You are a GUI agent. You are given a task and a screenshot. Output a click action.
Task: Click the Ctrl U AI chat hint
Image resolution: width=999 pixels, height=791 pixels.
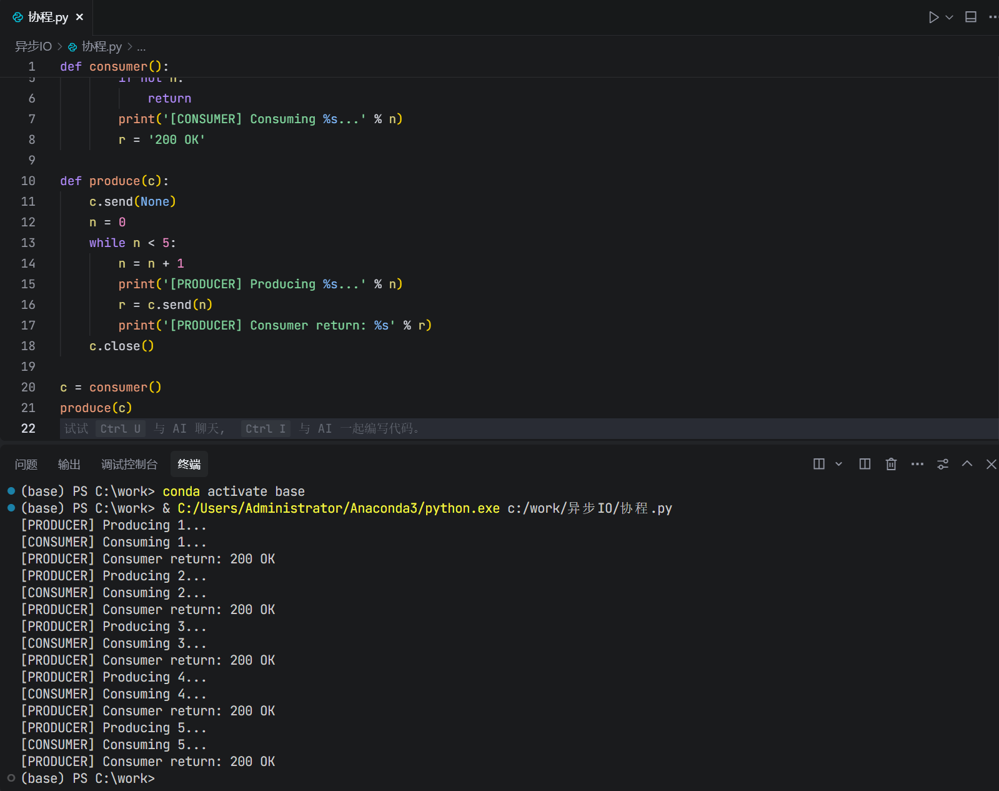pos(121,428)
